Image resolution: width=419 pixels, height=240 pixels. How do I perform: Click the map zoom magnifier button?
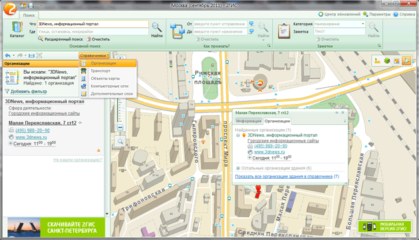(x=120, y=142)
